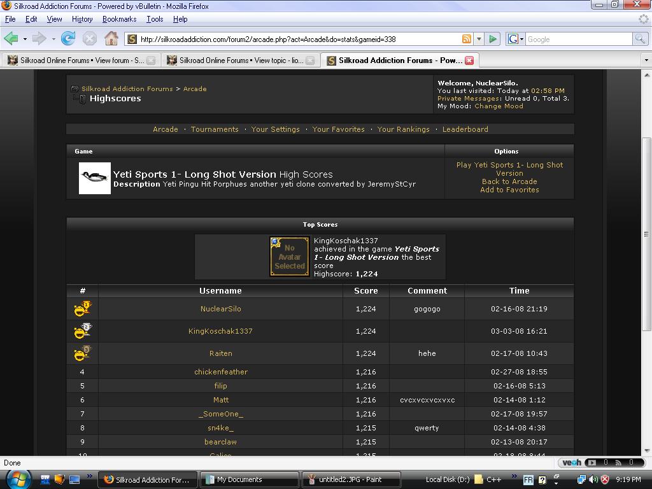
Task: Click Raiten's third place trophy icon
Action: pos(82,353)
